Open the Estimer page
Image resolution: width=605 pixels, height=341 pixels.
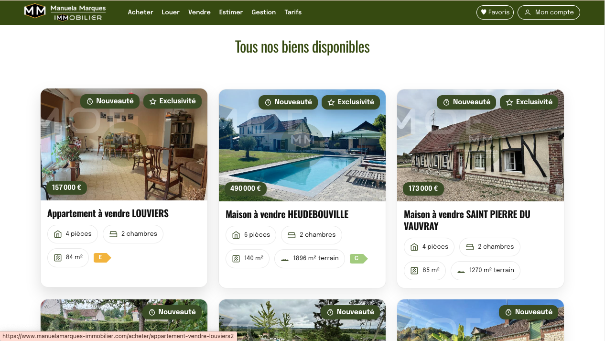(x=231, y=12)
